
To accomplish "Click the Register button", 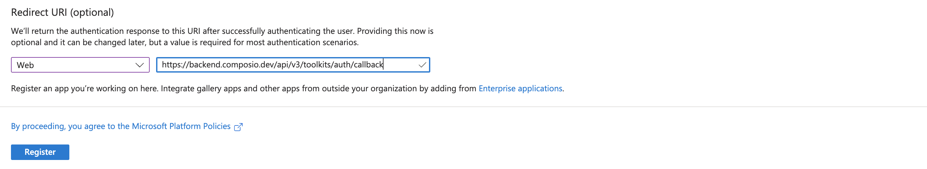I will coord(40,152).
